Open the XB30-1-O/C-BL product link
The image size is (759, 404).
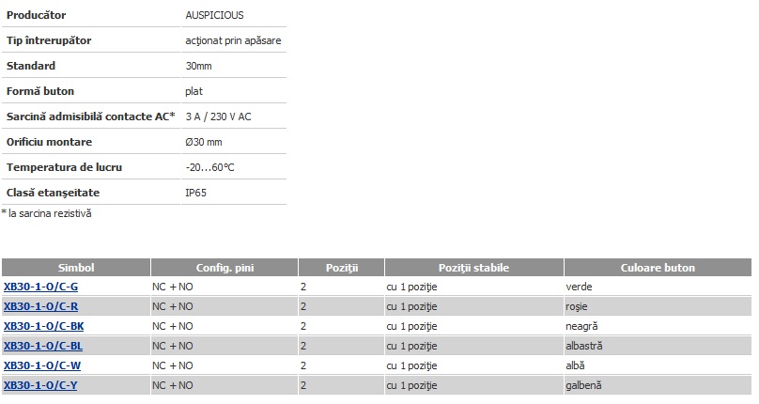click(43, 347)
